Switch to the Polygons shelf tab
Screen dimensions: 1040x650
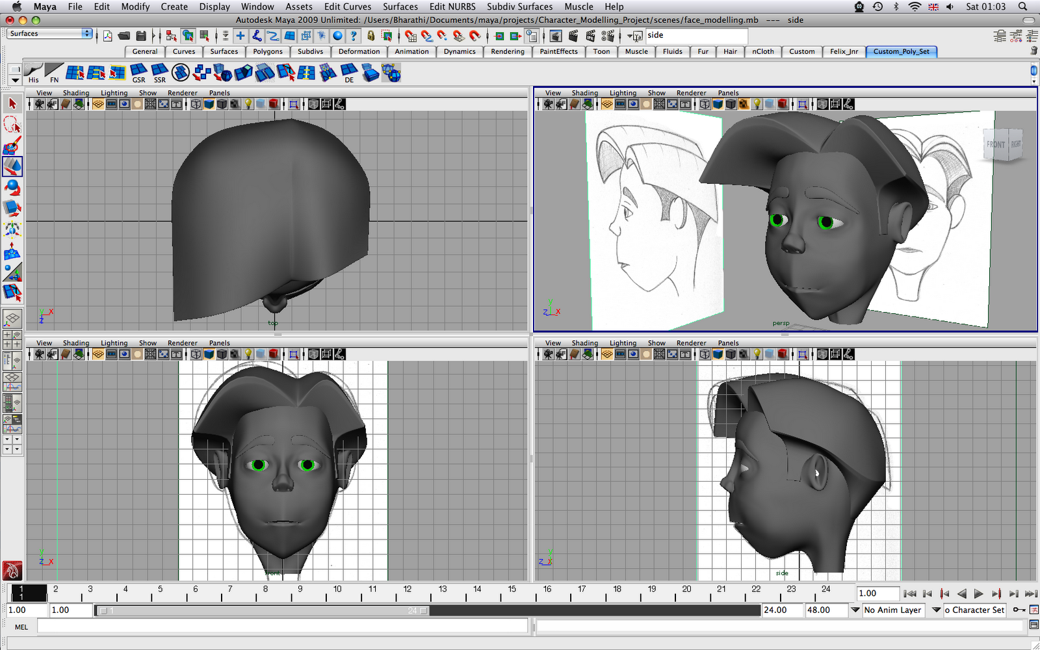pos(267,51)
